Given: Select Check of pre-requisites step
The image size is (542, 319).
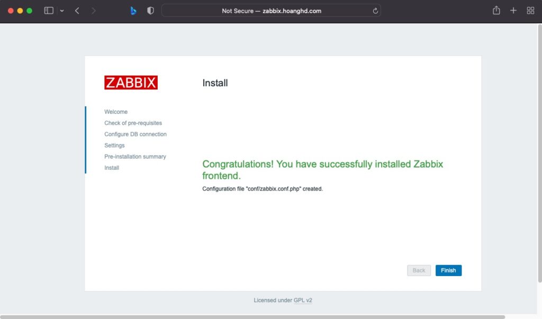Looking at the screenshot, I should 133,123.
